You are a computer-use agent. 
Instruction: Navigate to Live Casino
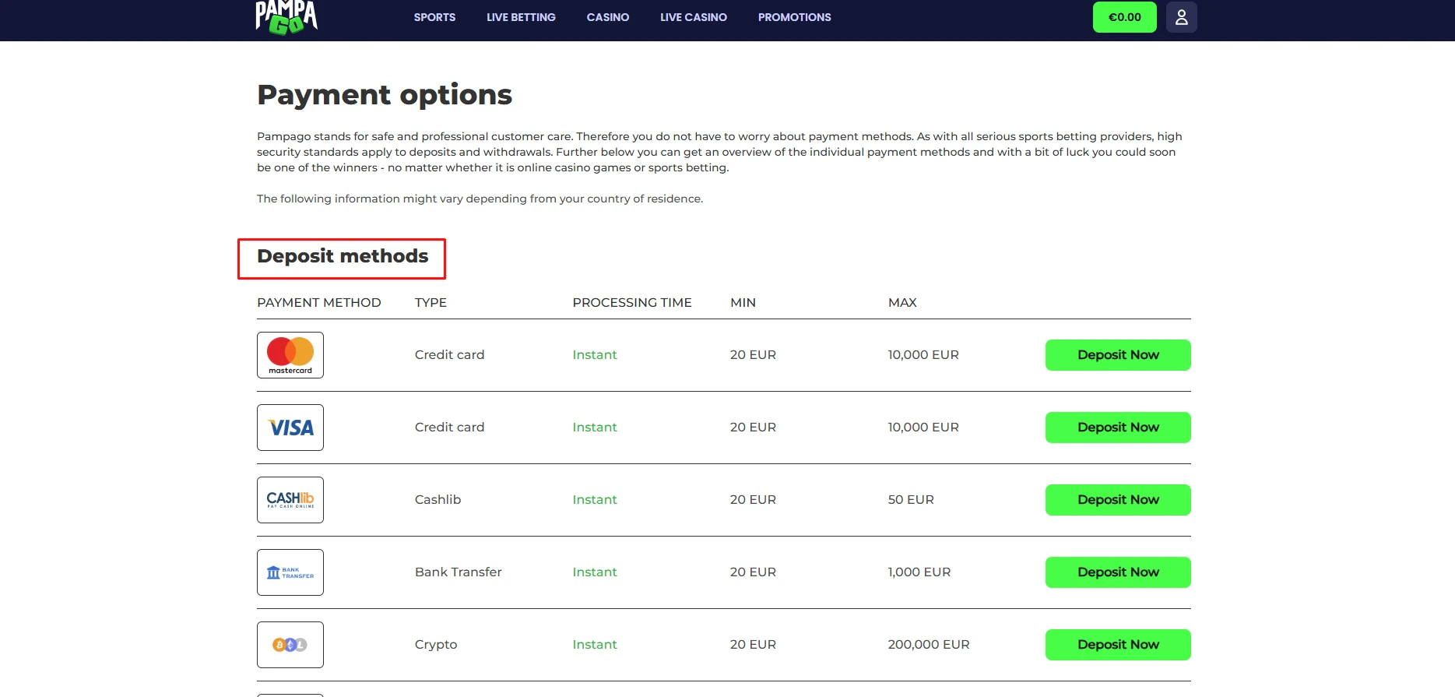[x=694, y=17]
